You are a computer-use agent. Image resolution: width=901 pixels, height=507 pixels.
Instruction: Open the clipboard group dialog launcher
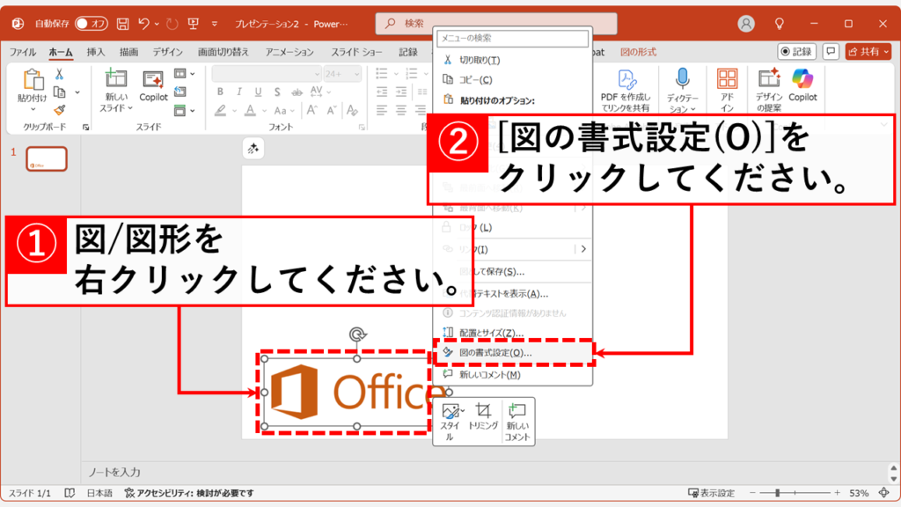[x=85, y=127]
